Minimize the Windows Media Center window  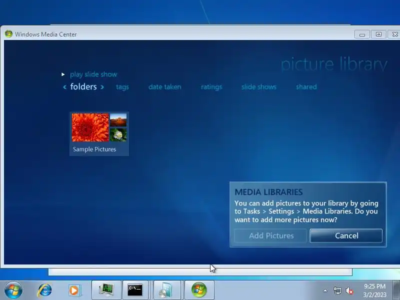click(362, 34)
